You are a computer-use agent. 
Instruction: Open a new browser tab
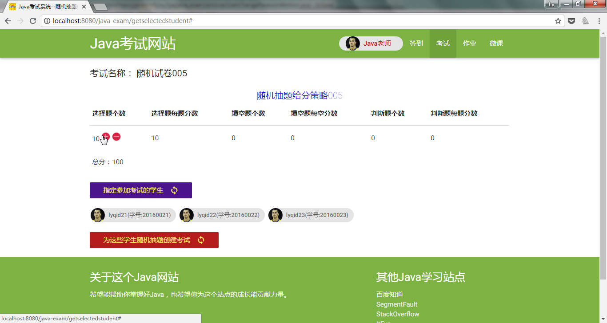pos(100,7)
